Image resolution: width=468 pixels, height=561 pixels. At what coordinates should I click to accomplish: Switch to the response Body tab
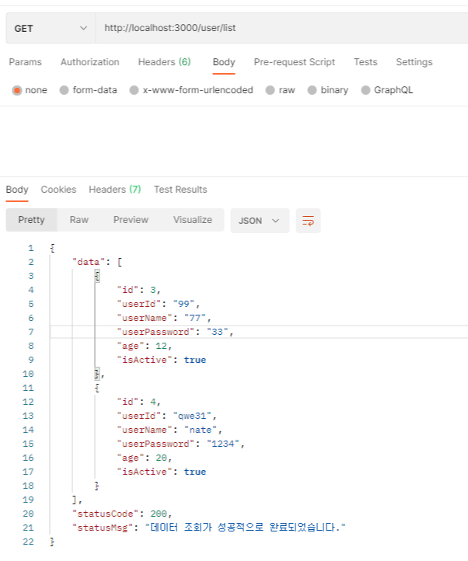click(17, 190)
